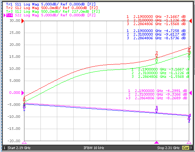195x152 pixels.
Task: Click green marker 3 triangle on Tr3 trace
Action: [157, 61]
